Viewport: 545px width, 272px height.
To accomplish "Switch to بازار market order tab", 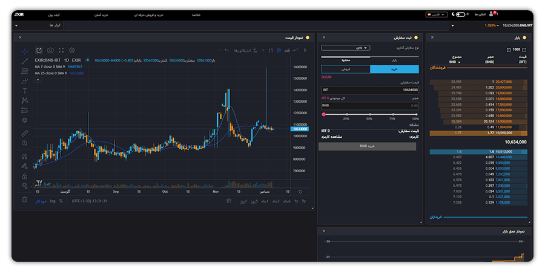I will (x=394, y=60).
